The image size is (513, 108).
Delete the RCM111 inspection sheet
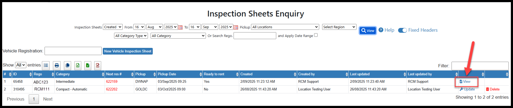[x=493, y=89]
